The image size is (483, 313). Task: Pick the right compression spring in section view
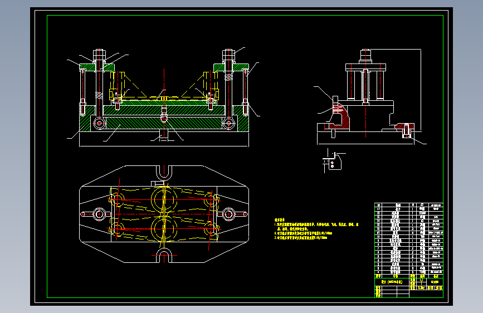(x=228, y=77)
